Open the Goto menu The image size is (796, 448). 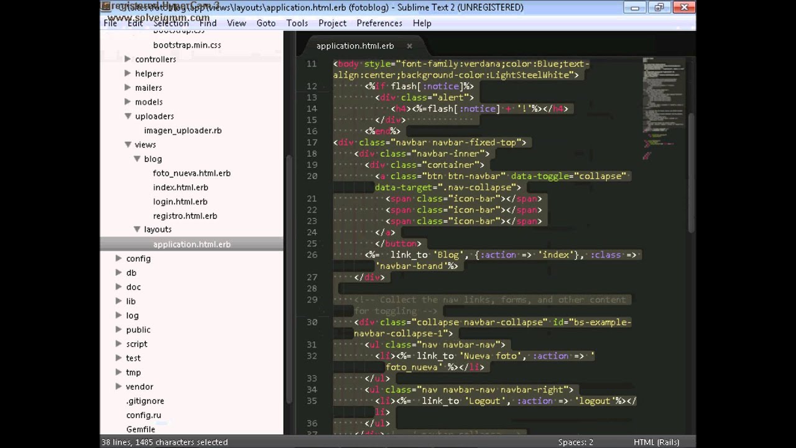click(266, 23)
